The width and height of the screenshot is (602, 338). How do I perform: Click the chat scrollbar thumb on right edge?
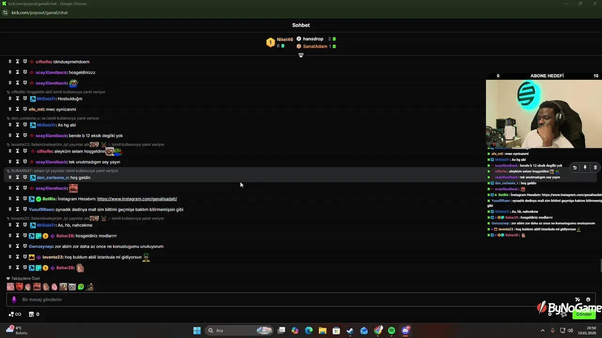click(601, 265)
